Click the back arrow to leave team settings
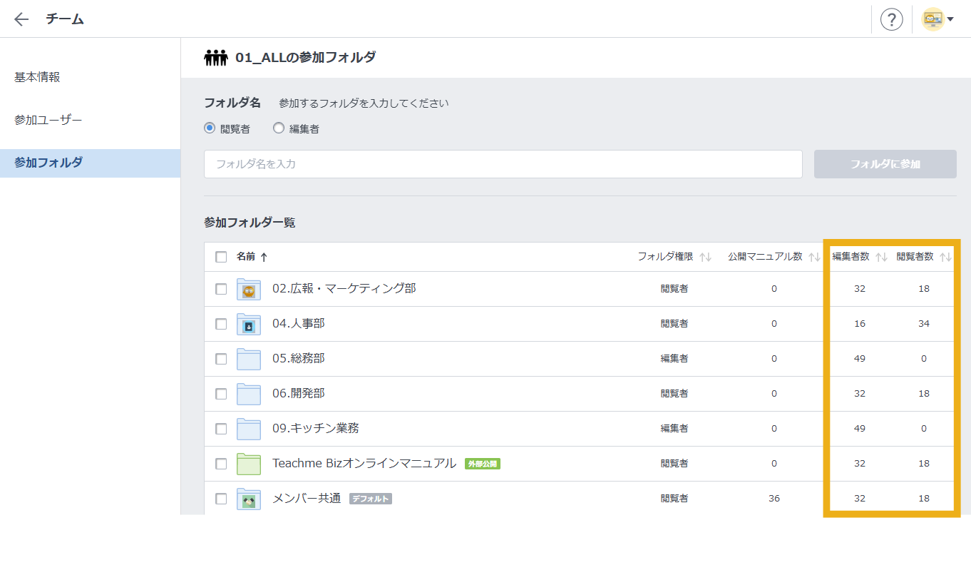The image size is (971, 580). point(21,19)
